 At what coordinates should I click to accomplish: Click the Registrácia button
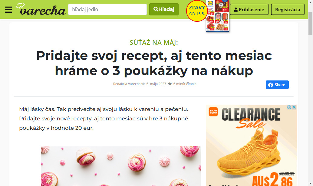point(288,9)
